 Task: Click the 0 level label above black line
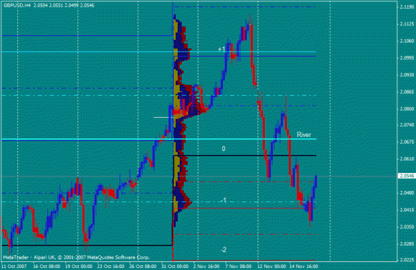tap(224, 149)
